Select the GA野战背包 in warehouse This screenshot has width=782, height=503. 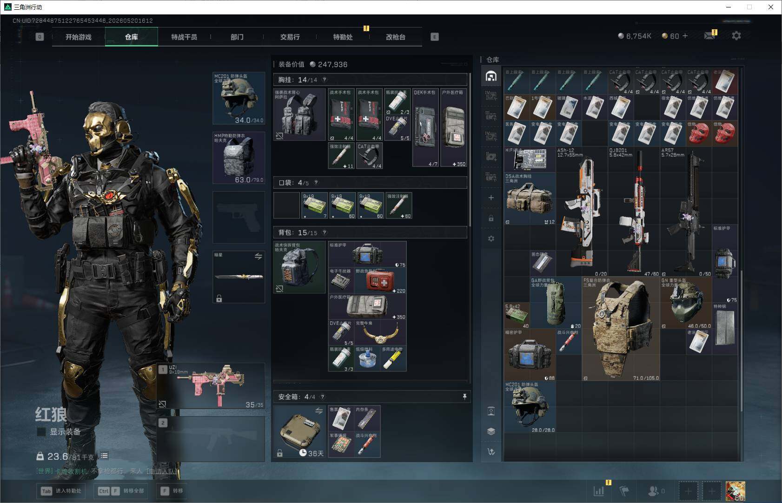click(x=556, y=303)
